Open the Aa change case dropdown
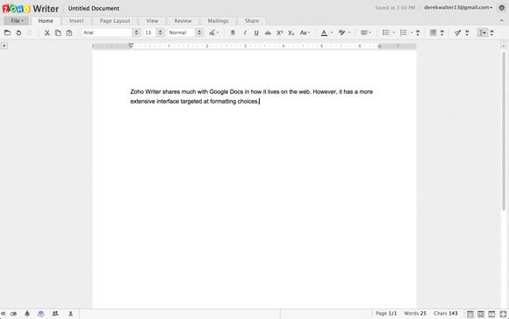This screenshot has width=509, height=319. [x=305, y=33]
